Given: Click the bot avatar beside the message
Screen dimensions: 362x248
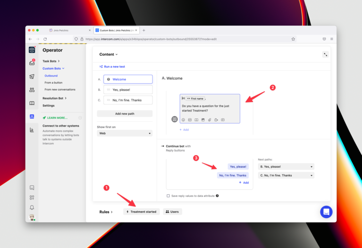Looking at the screenshot, I should coord(175,119).
